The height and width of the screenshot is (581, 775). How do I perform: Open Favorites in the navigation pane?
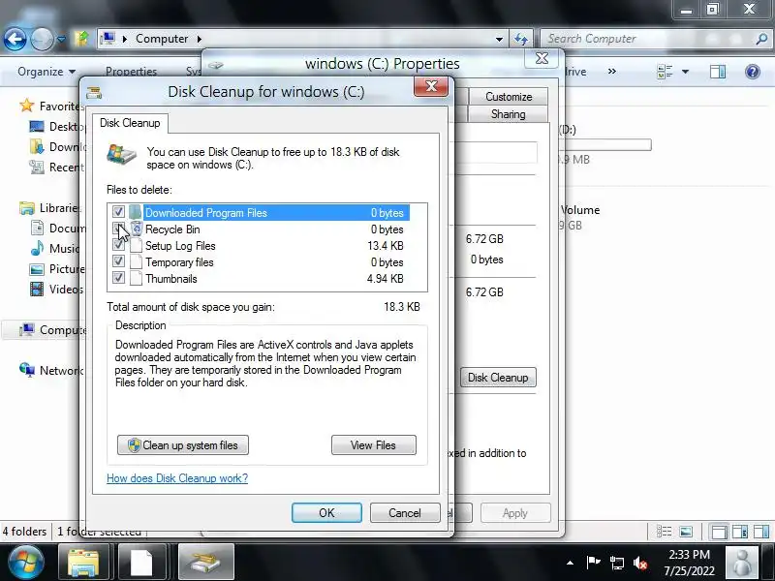(x=51, y=106)
